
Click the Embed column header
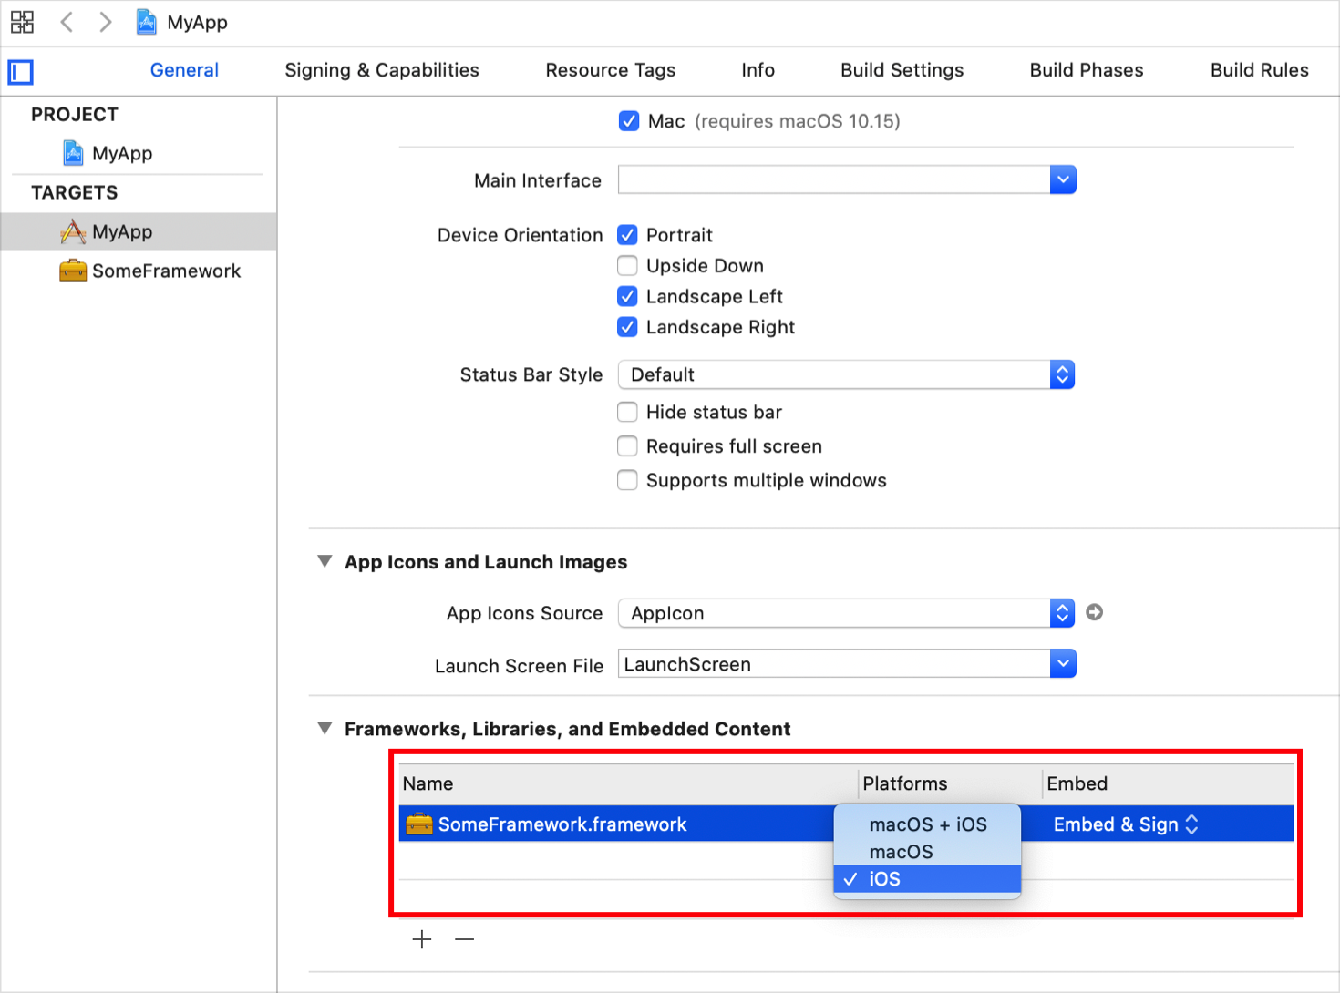(1169, 783)
